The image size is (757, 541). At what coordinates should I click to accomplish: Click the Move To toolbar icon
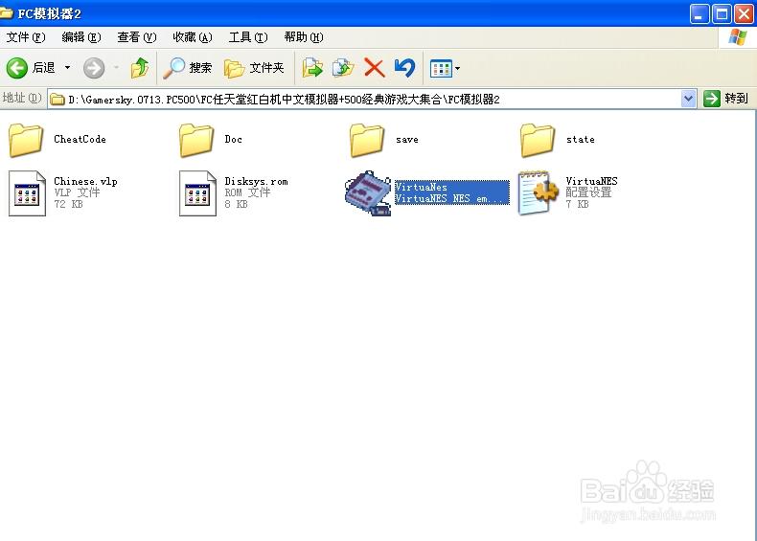[x=312, y=68]
